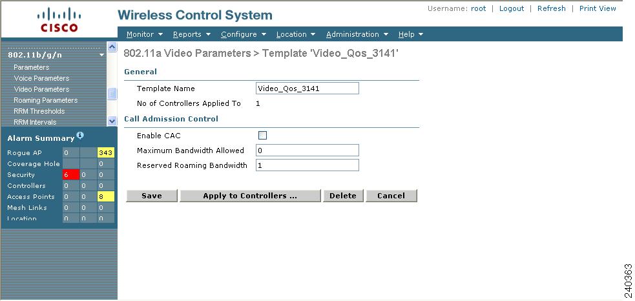
Task: Click the Cisco logo
Action: (x=59, y=20)
